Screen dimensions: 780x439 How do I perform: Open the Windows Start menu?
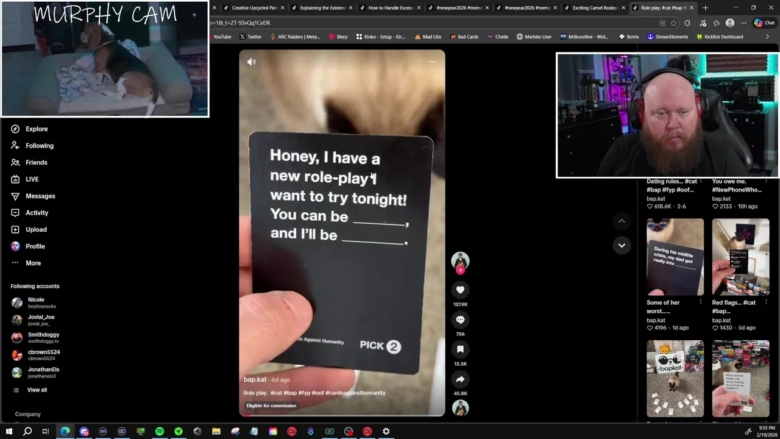point(9,432)
